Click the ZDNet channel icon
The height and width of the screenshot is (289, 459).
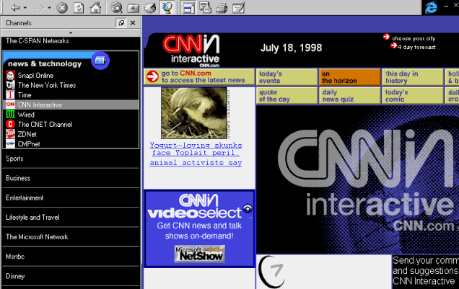click(x=10, y=134)
